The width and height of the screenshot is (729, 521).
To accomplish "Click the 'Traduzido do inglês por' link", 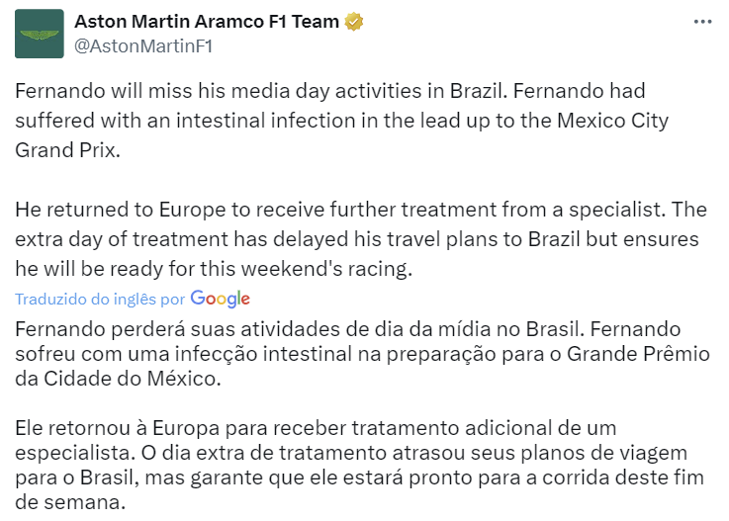I will [x=100, y=299].
